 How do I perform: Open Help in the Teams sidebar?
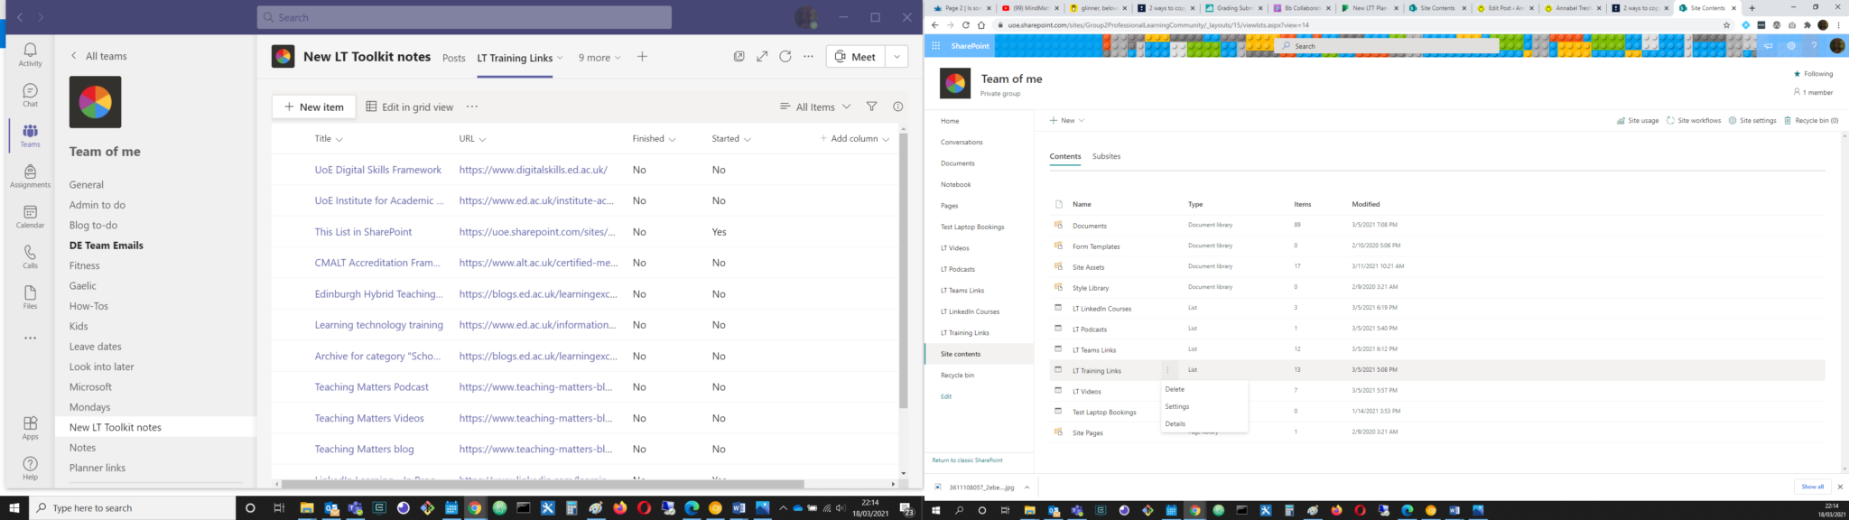point(30,469)
